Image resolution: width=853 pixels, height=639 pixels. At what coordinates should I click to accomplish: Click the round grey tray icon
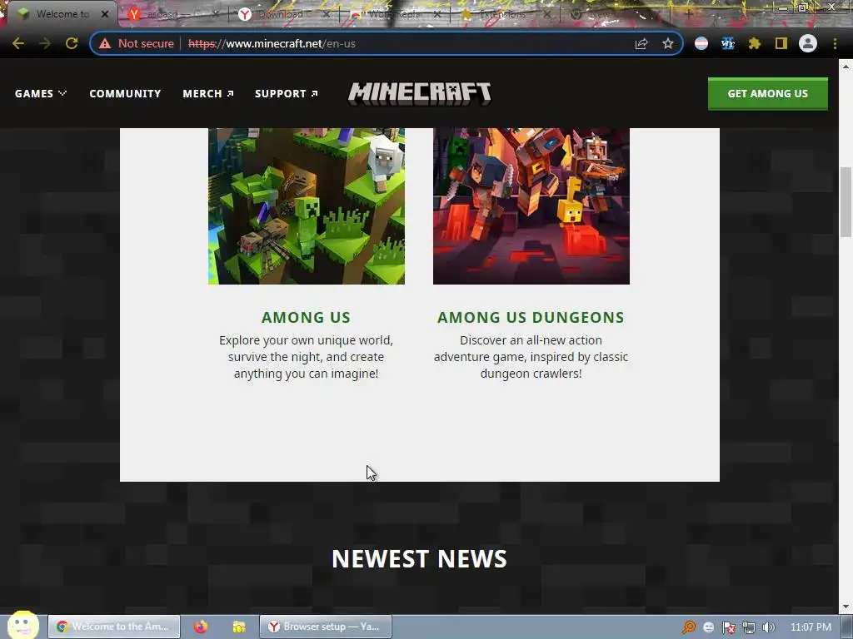(708, 627)
